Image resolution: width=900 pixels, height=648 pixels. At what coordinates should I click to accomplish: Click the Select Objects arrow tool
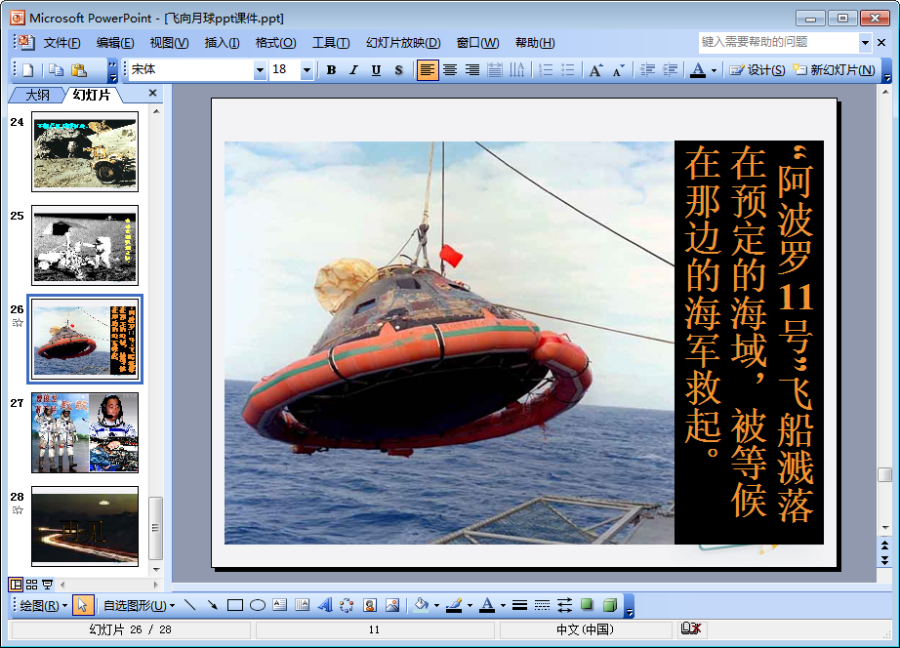point(83,605)
